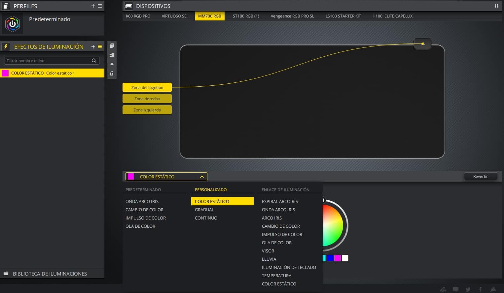Open the Efectos de Iluminación hamburger menu
This screenshot has width=504, height=293.
tap(100, 47)
